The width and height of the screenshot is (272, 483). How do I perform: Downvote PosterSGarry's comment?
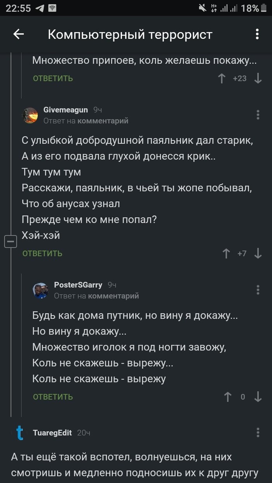[258, 397]
